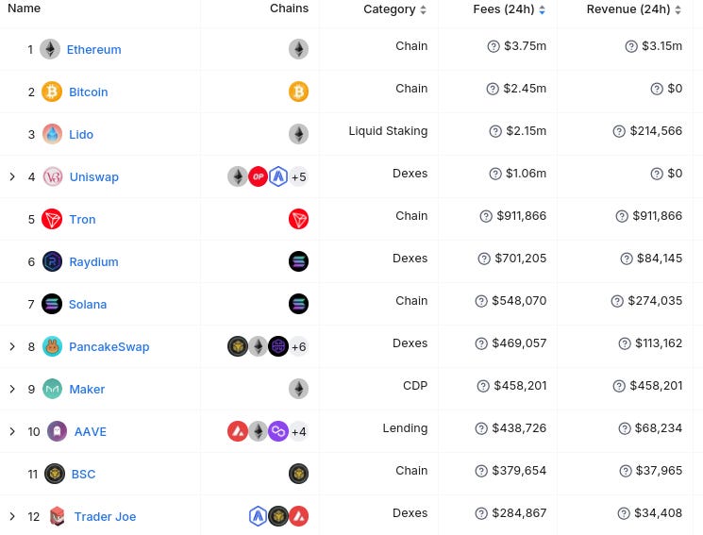Click the Liquid Staking category cell

click(x=388, y=131)
